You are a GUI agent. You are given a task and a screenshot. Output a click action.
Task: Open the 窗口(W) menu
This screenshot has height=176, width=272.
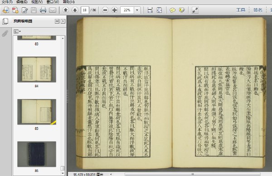pos(53,2)
